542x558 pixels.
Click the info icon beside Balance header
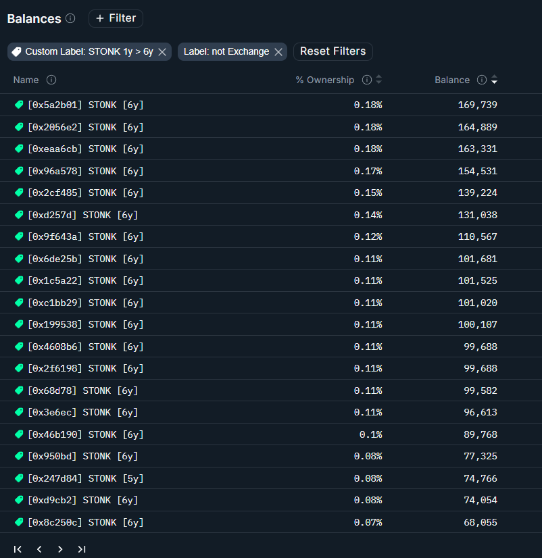(481, 80)
